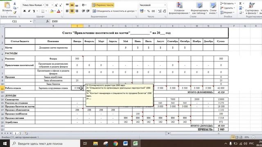262x147 pixels.
Task: Click the accounting currency format icon
Action: [142, 11]
